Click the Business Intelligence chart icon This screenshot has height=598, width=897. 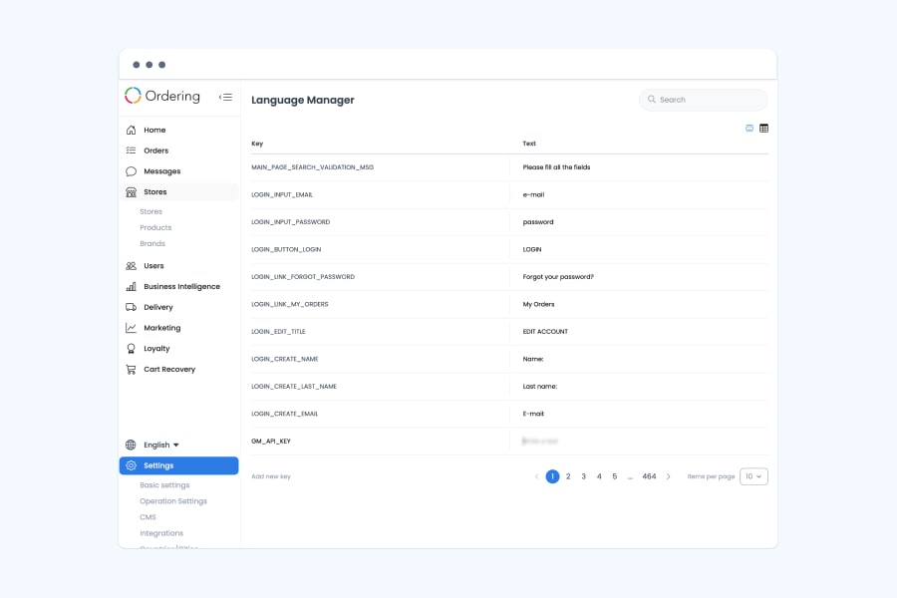[131, 286]
